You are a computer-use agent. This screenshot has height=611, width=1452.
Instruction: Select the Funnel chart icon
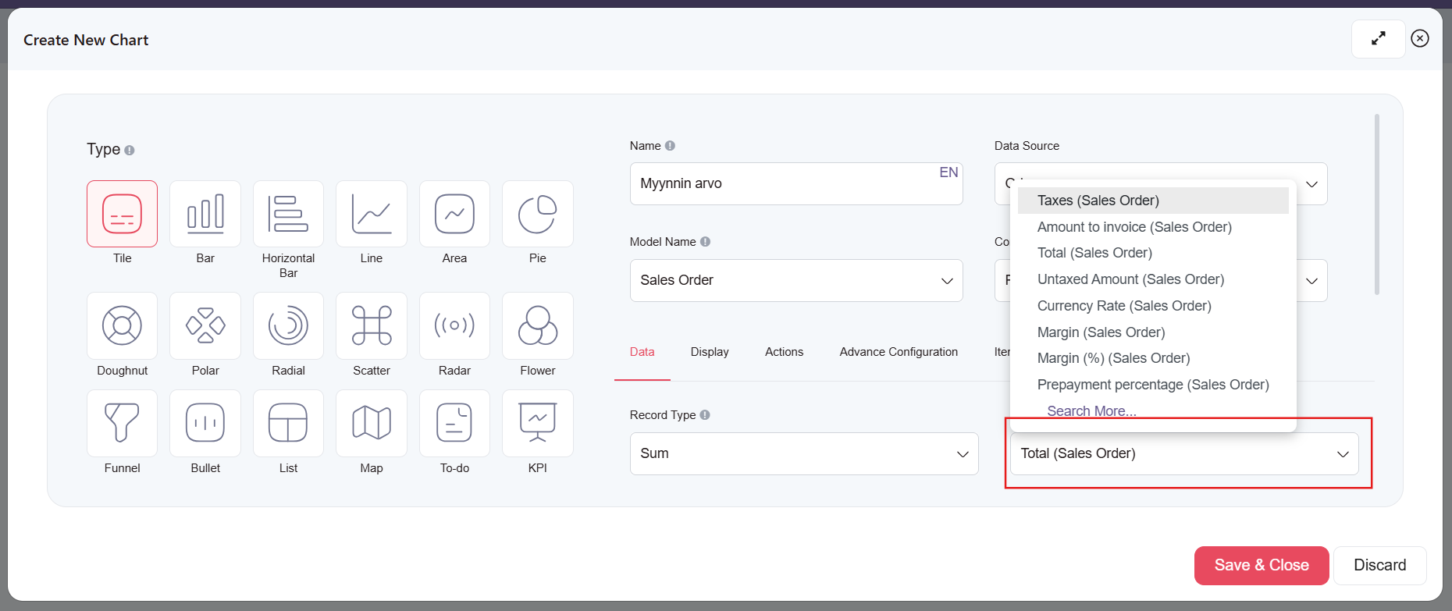[122, 423]
